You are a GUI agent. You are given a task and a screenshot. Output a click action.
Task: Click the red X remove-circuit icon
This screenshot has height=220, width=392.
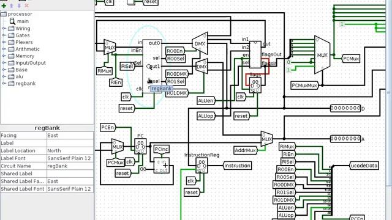(26, 5)
